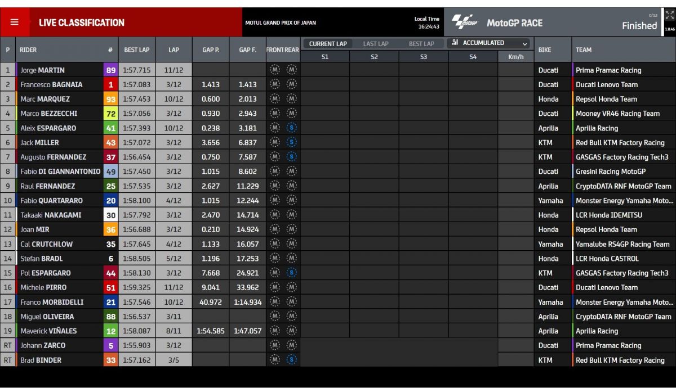Click Raul Fernandez's front tyre icon

click(x=275, y=186)
